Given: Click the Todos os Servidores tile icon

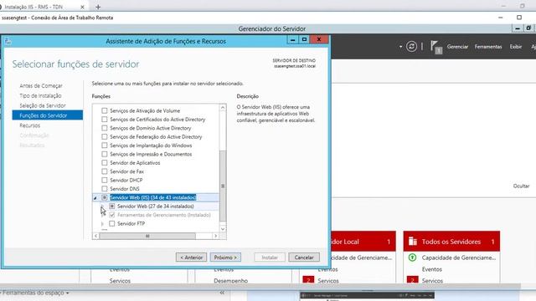Looking at the screenshot, I should click(x=413, y=242).
